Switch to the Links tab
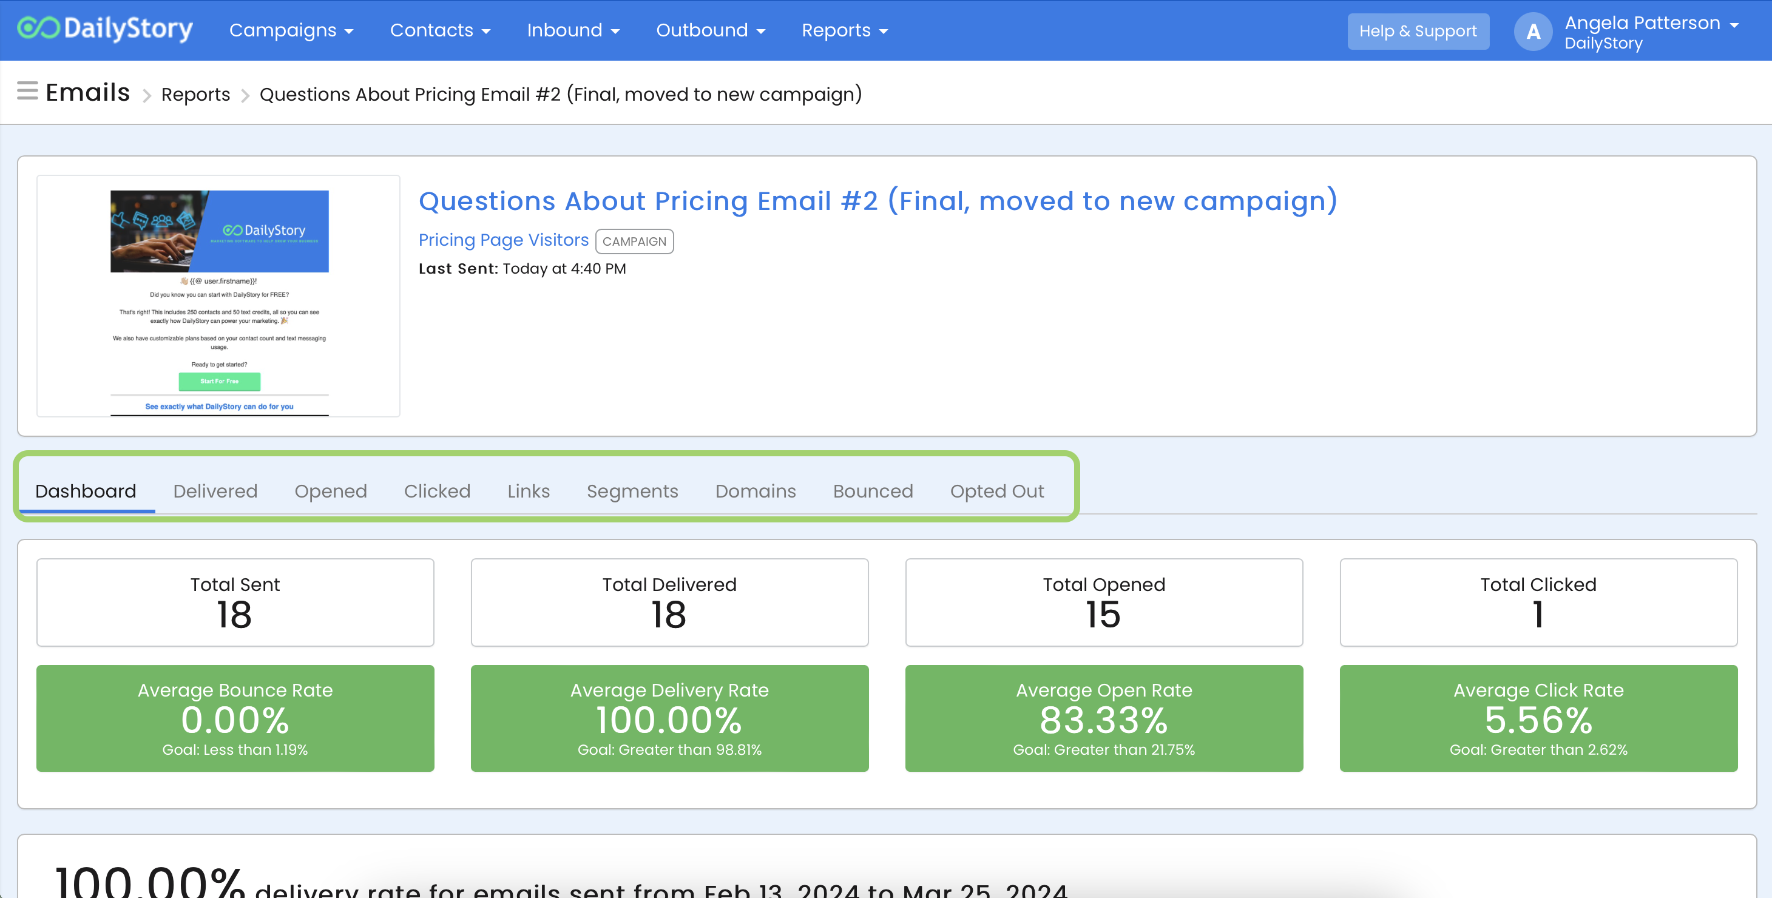This screenshot has height=898, width=1772. pos(529,491)
